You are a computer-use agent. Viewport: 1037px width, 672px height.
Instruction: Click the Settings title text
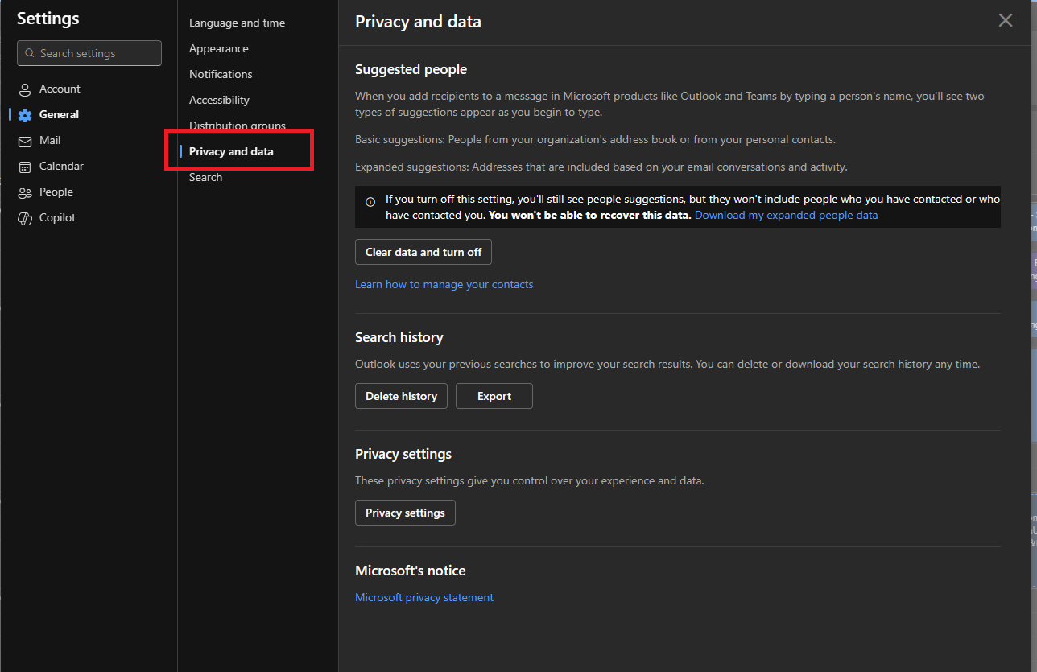48,19
